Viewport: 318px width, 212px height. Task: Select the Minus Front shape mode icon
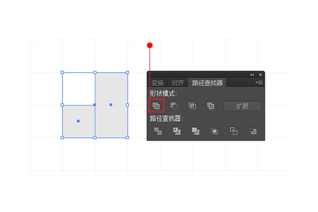tap(174, 105)
